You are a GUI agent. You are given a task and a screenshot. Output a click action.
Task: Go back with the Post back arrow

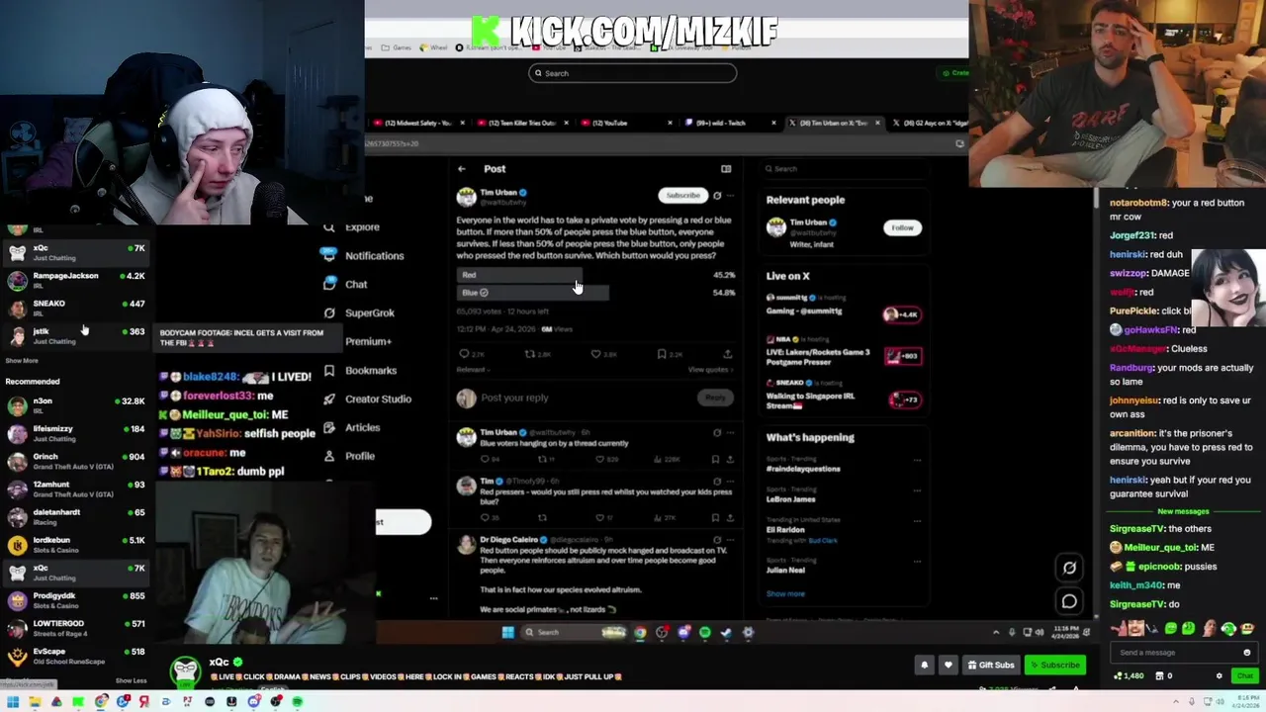pyautogui.click(x=462, y=169)
